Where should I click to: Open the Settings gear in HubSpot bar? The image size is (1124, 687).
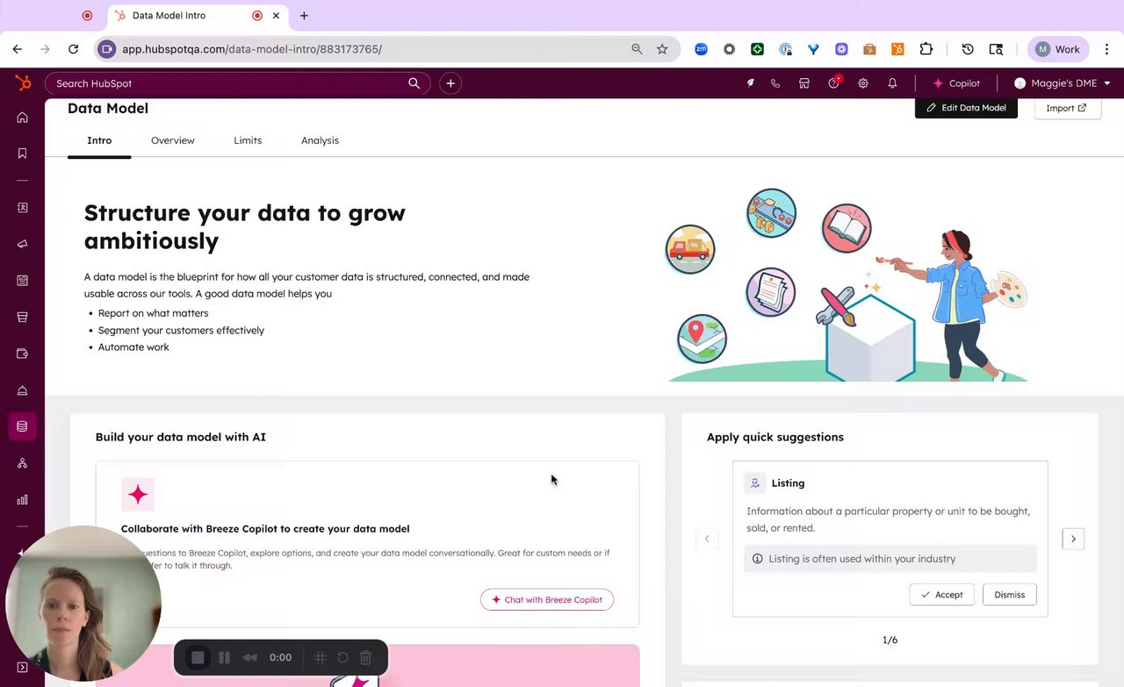pos(863,83)
